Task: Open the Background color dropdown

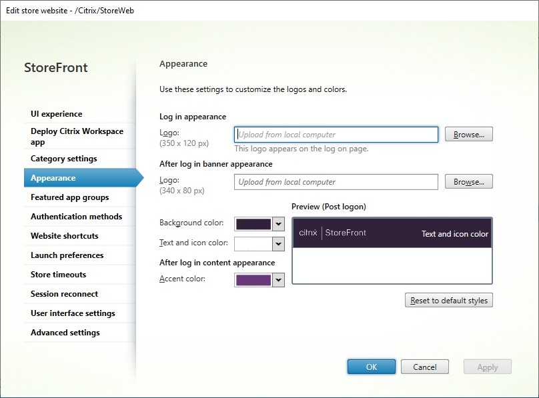Action: point(279,224)
